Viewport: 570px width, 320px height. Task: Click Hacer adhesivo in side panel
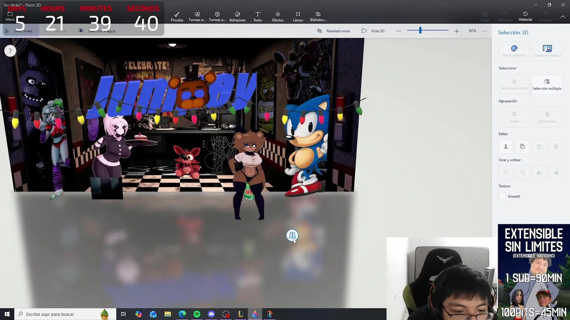514,51
